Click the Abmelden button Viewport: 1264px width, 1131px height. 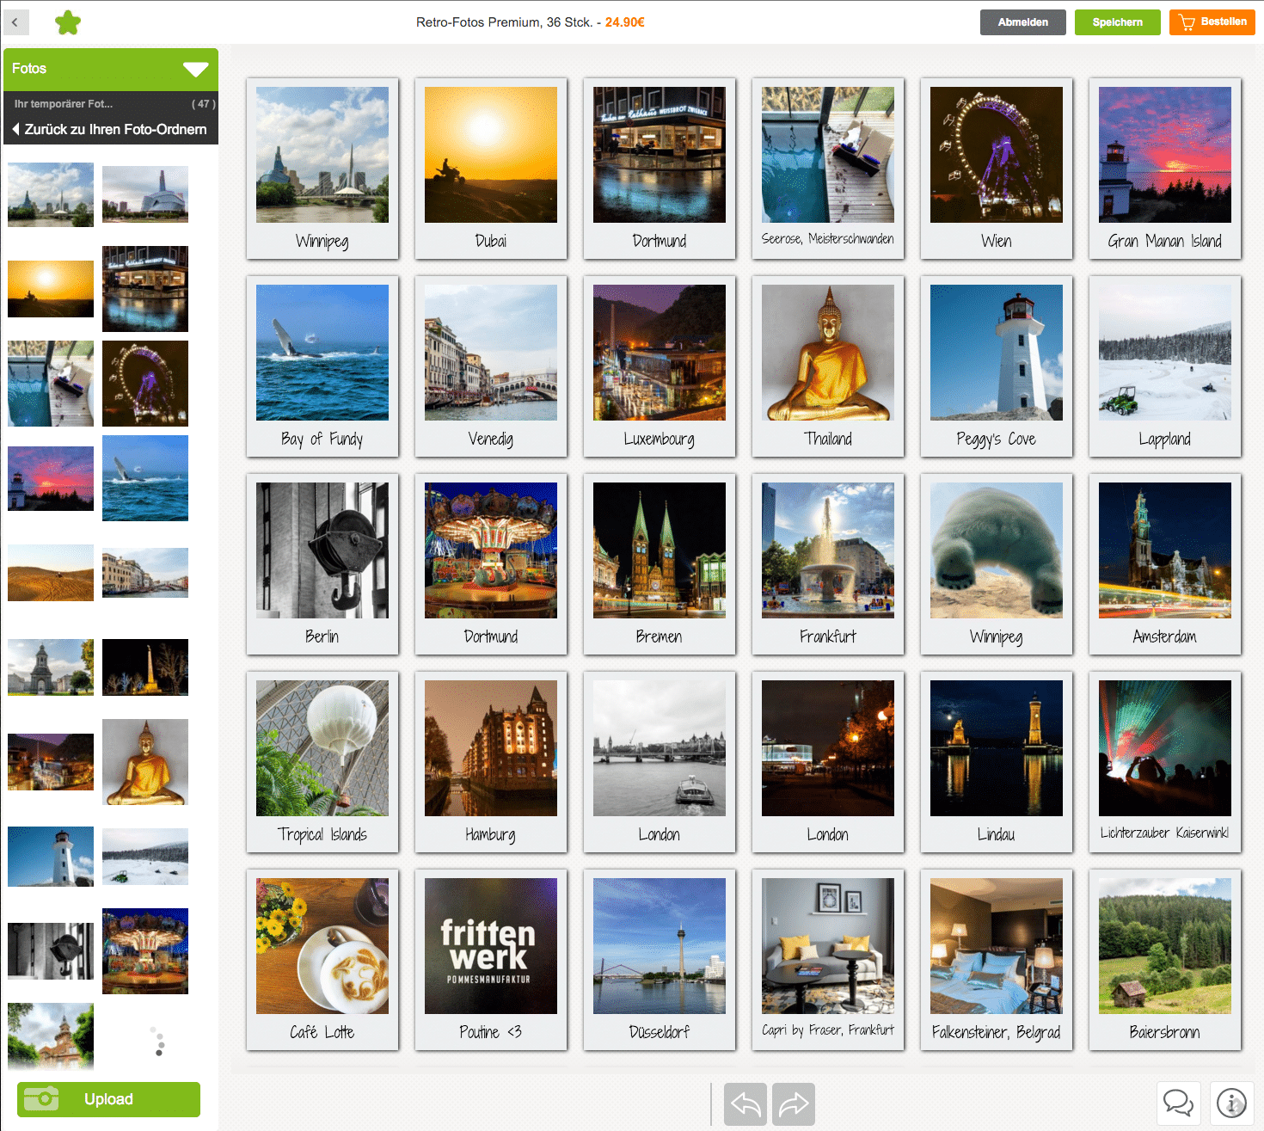1022,22
